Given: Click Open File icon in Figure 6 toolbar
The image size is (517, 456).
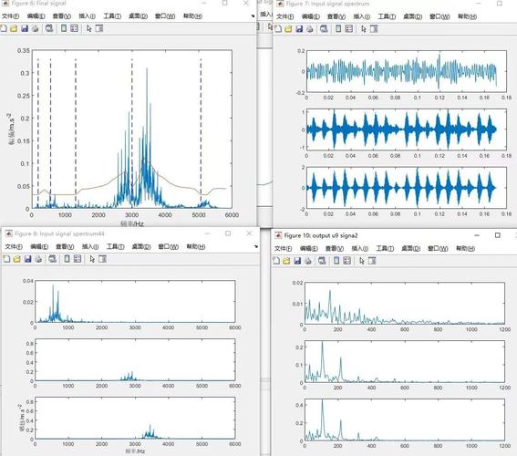Looking at the screenshot, I should pos(14,28).
